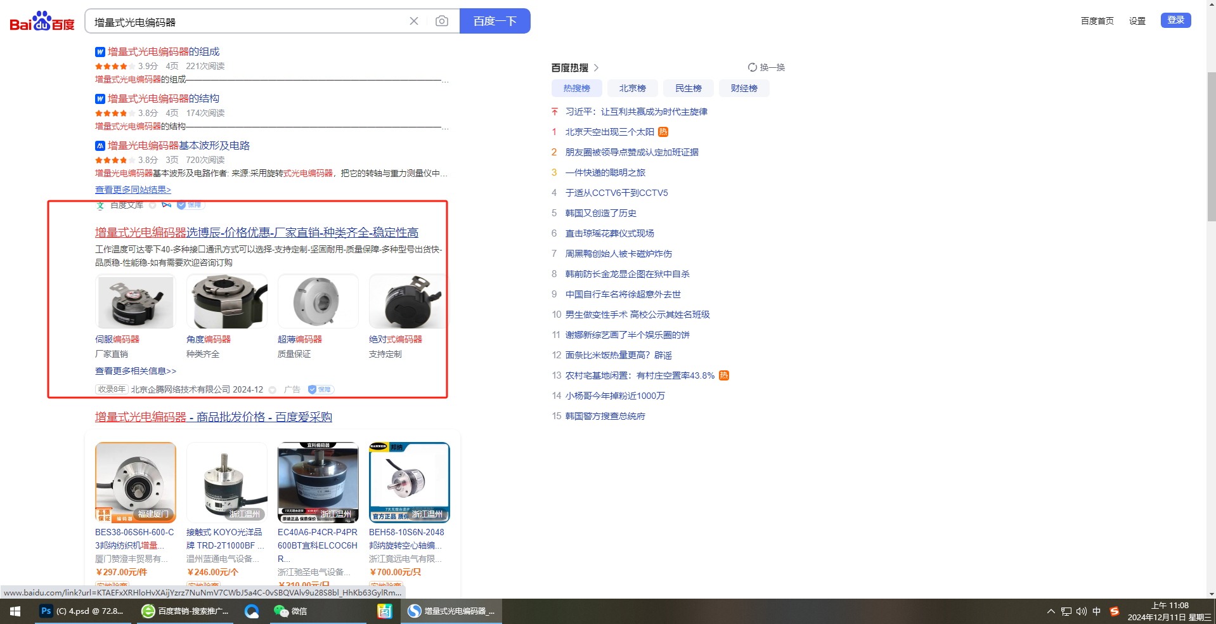Expand 百度热搜 with its chevron arrow
1216x624 pixels.
(597, 68)
